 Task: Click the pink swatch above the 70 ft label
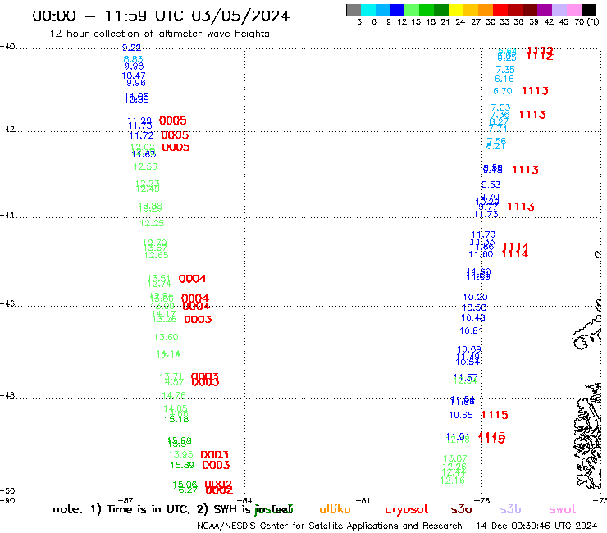coord(573,10)
